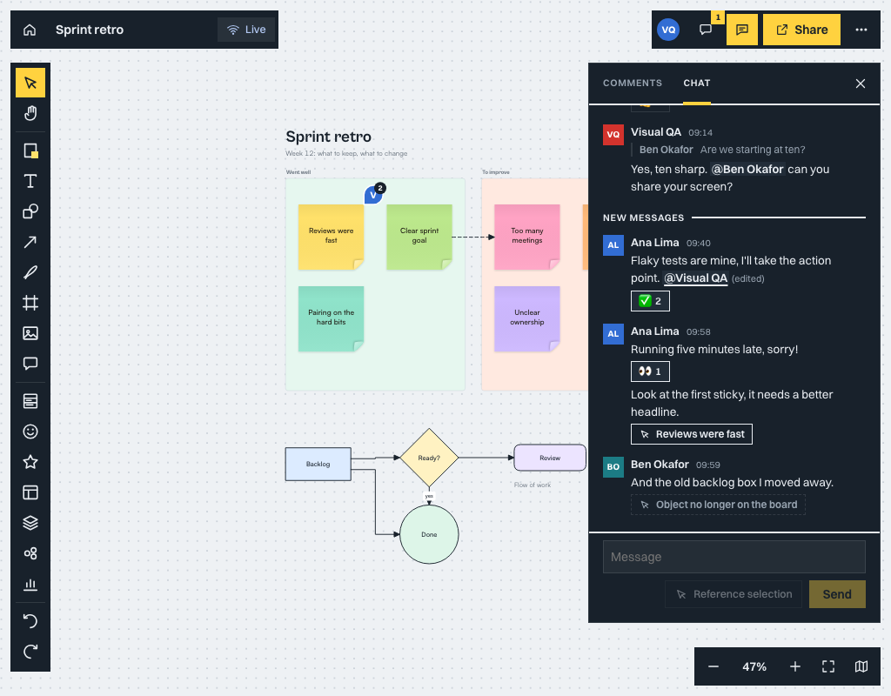The width and height of the screenshot is (891, 696).
Task: Click the @Visual QA mention link
Action: pyautogui.click(x=695, y=278)
